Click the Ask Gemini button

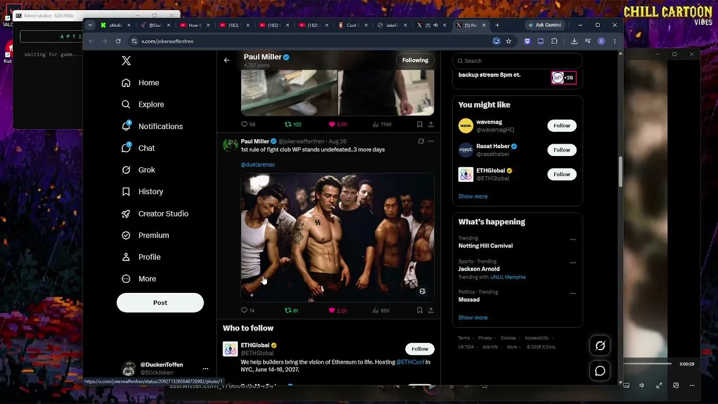[544, 25]
